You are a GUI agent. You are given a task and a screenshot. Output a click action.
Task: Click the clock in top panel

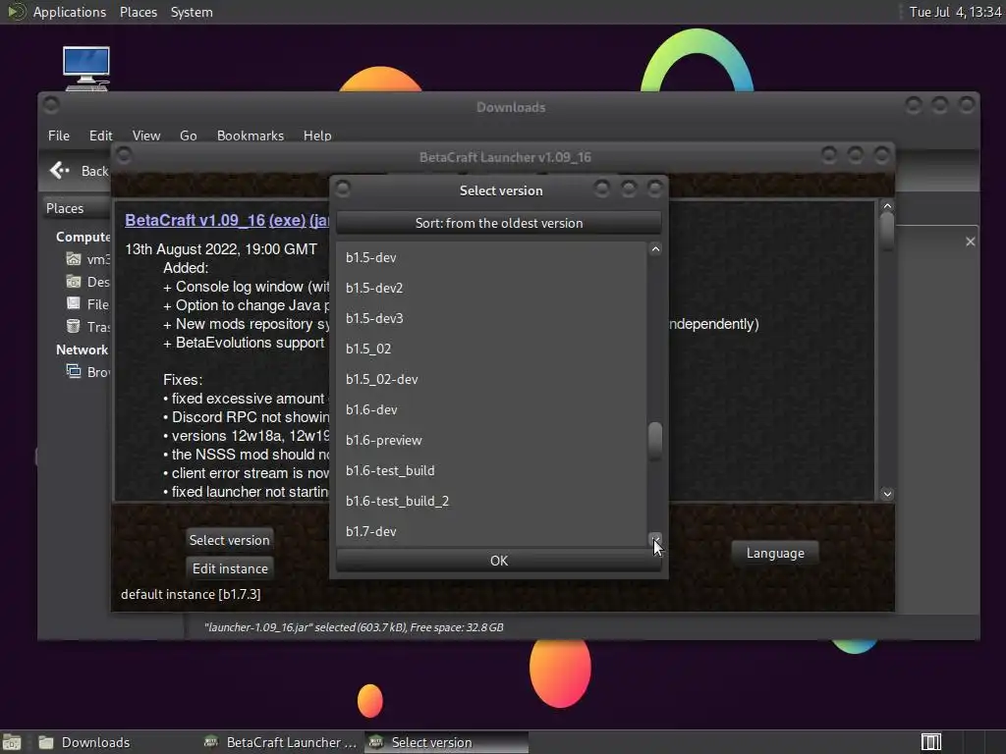(955, 12)
